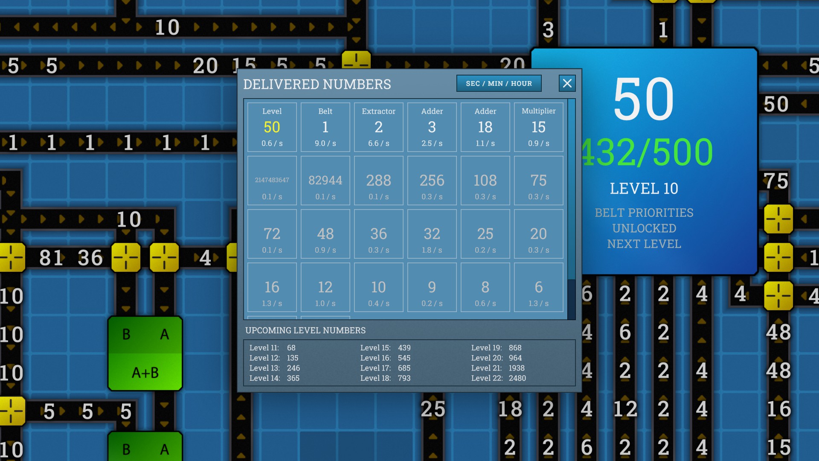The width and height of the screenshot is (819, 461).
Task: Click the 6 delivered number tile
Action: click(x=538, y=287)
